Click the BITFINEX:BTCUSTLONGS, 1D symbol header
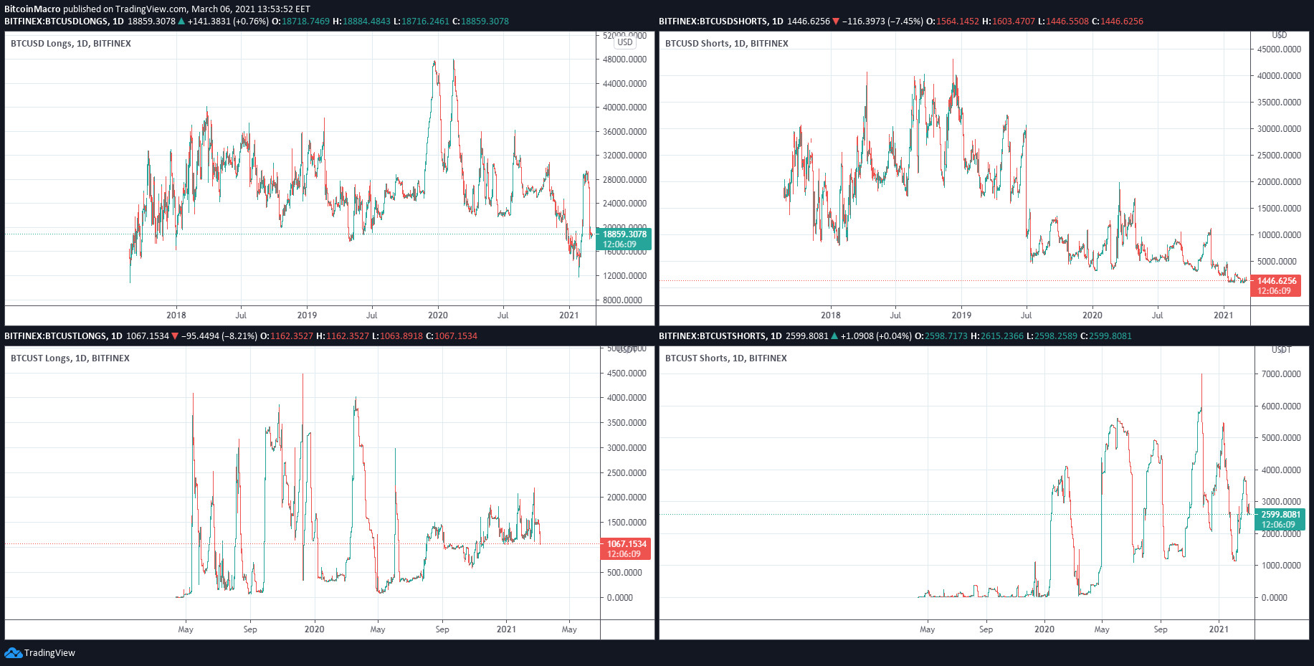This screenshot has width=1314, height=666. (63, 336)
